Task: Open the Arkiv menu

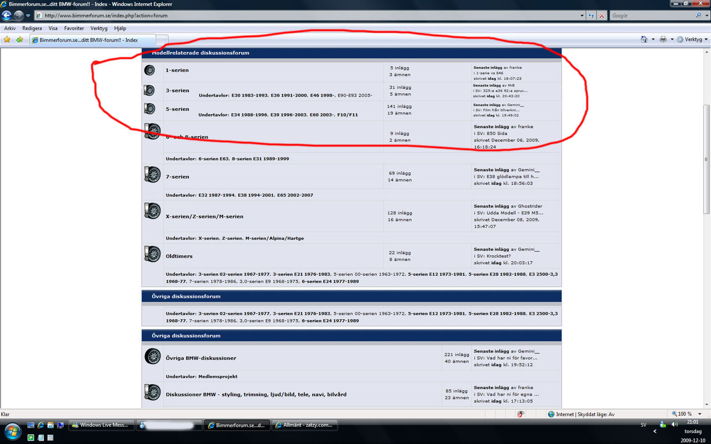Action: (10, 28)
